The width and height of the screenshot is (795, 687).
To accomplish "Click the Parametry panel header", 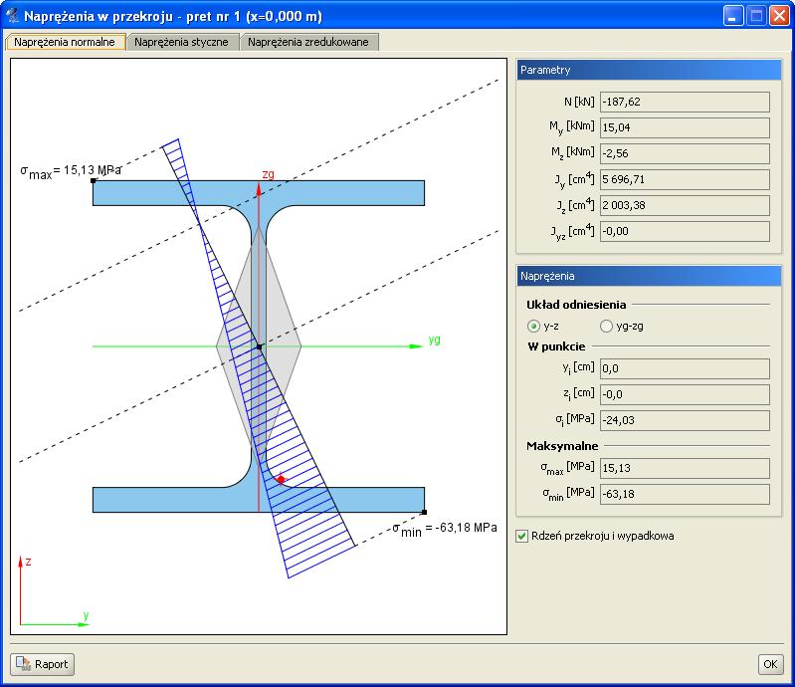I will (649, 70).
